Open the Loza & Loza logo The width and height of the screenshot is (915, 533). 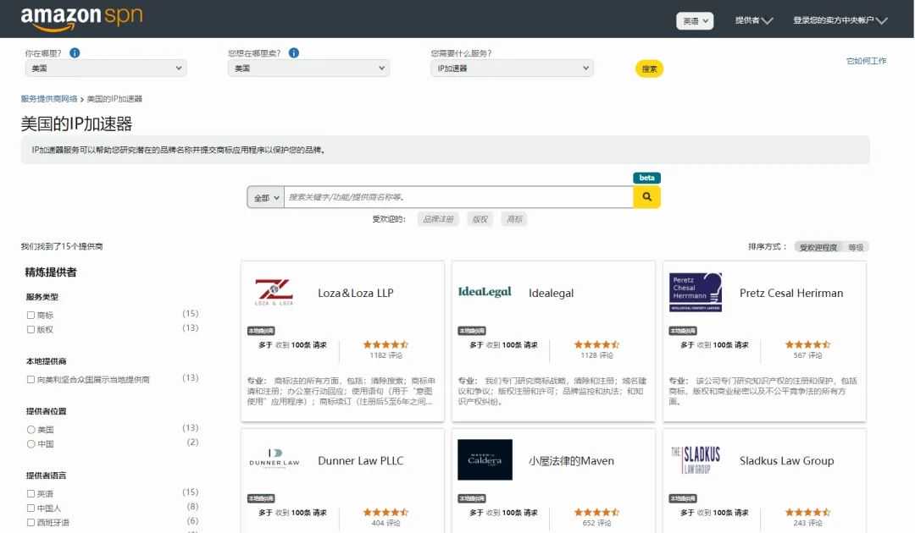click(274, 293)
